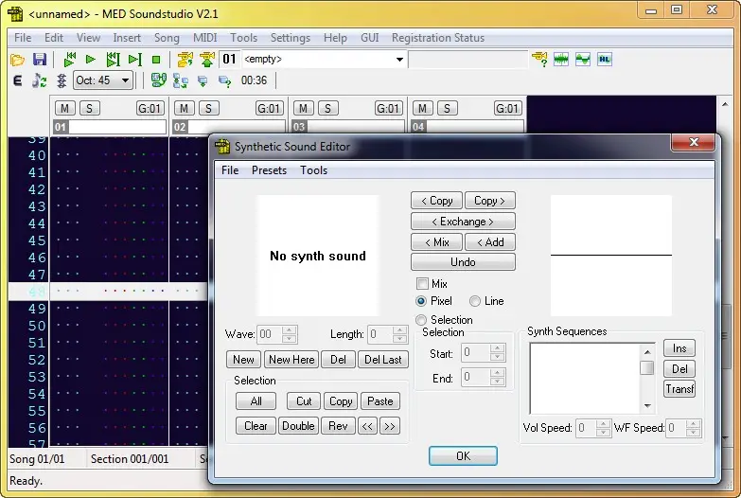741x498 pixels.
Task: Click the < Exchange > button
Action: tap(463, 222)
